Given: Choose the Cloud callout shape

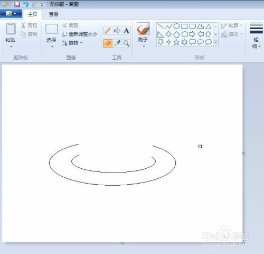Looking at the screenshot, I should 209,42.
